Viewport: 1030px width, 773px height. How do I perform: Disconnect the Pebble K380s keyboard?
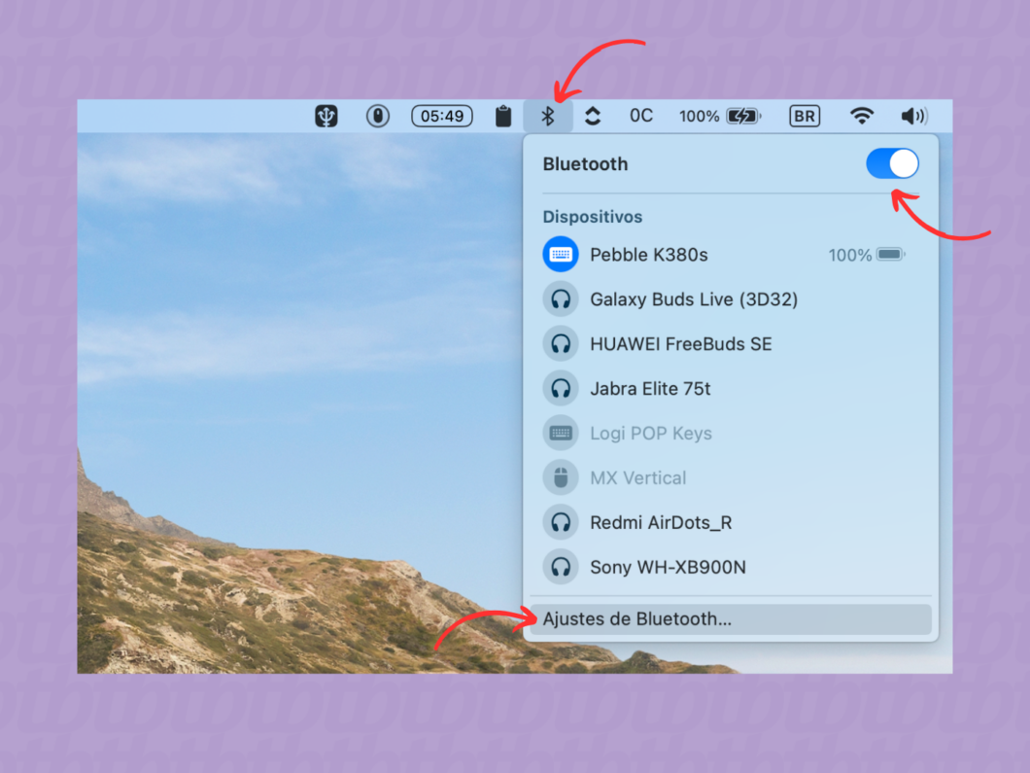pyautogui.click(x=649, y=254)
